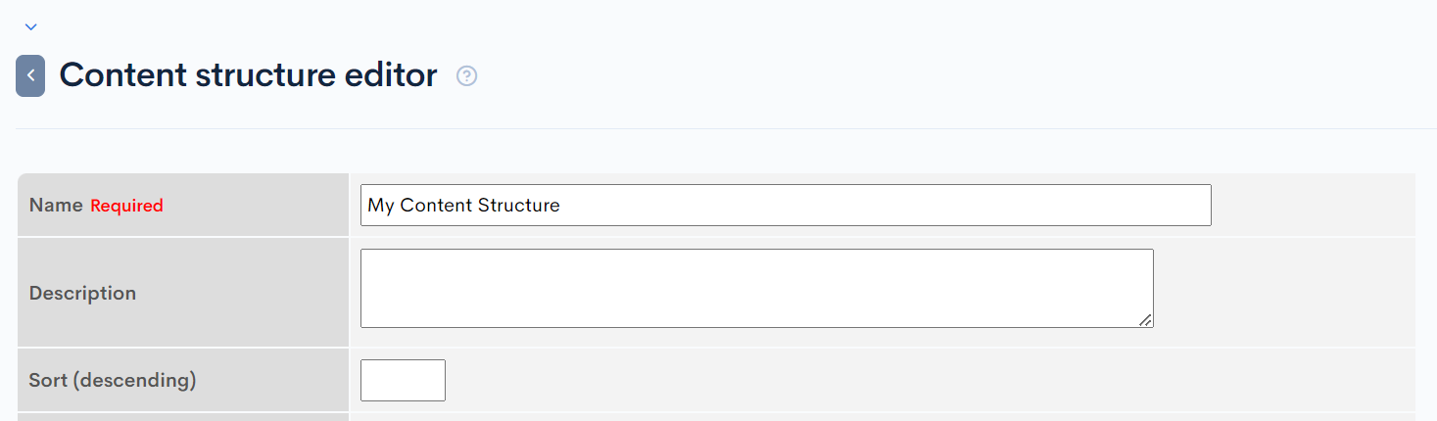This screenshot has width=1437, height=421.
Task: Click the empty label cell below Sort
Action: click(x=183, y=417)
